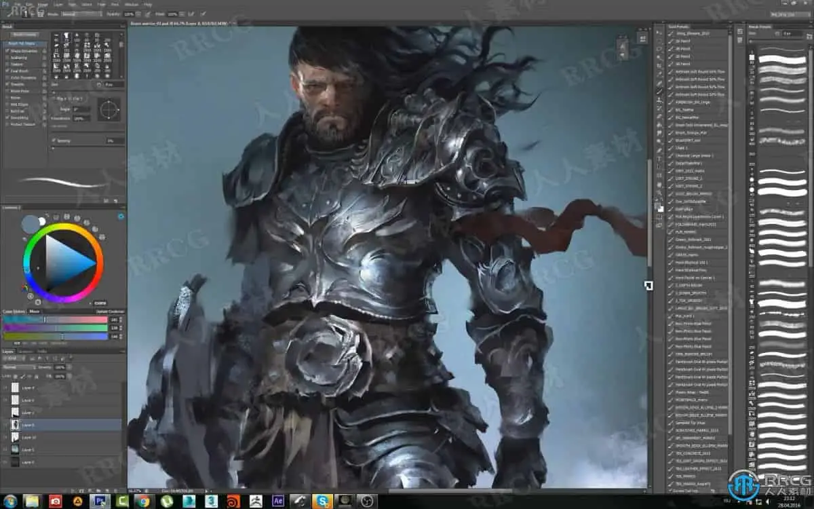Viewport: 814px width, 509px height.
Task: Click the Update Coolorus button
Action: pos(110,312)
